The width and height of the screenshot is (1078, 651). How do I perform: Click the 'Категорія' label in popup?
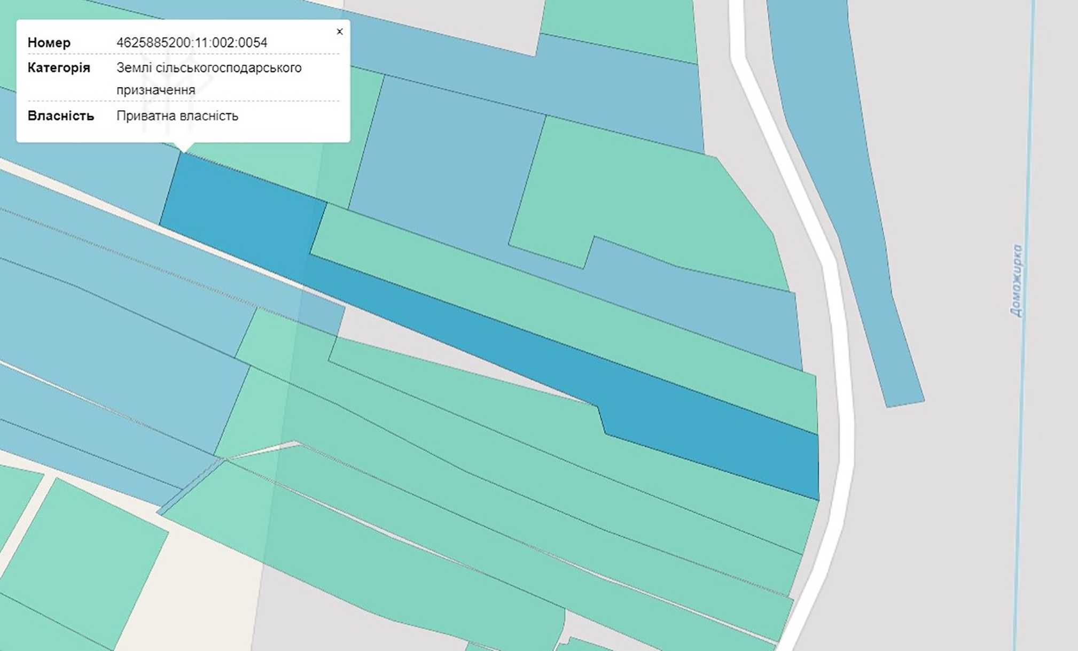pos(59,68)
